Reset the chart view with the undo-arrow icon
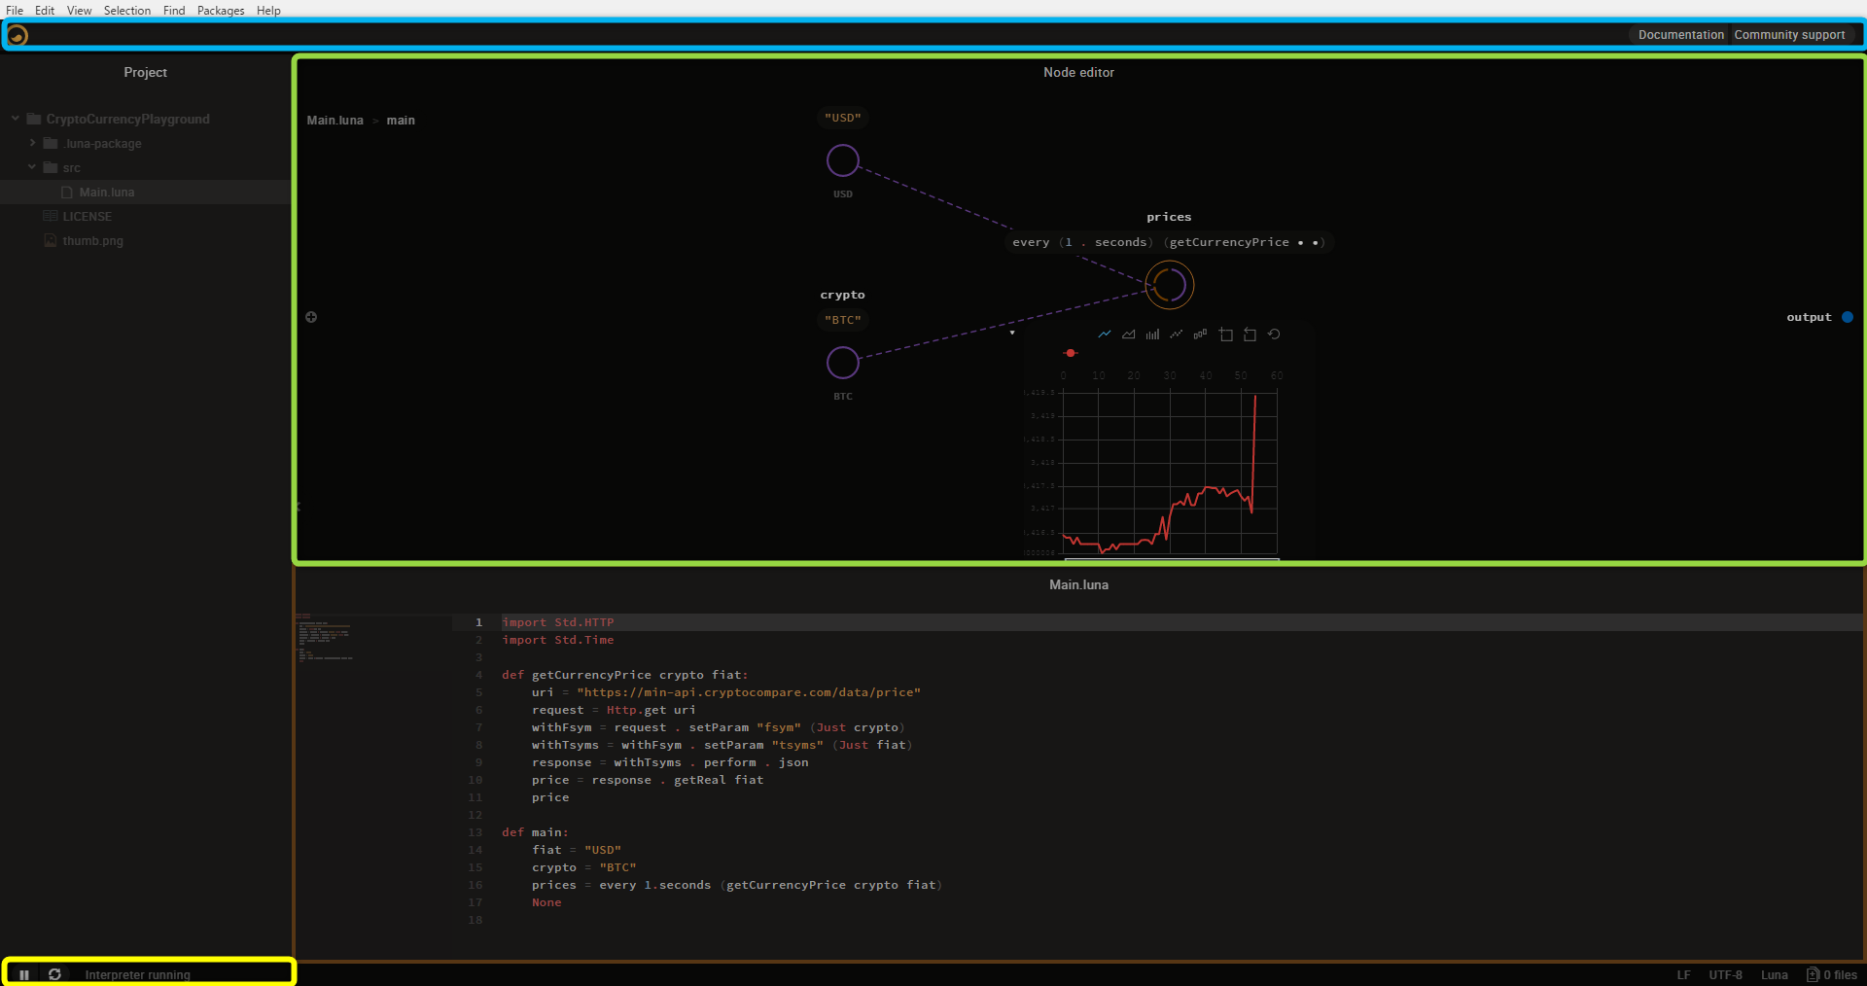 tap(1275, 335)
